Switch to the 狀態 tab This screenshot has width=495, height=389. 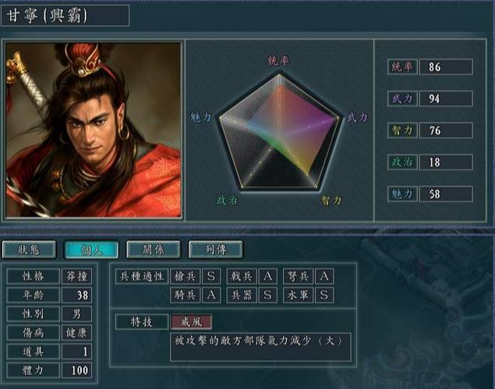tap(29, 250)
